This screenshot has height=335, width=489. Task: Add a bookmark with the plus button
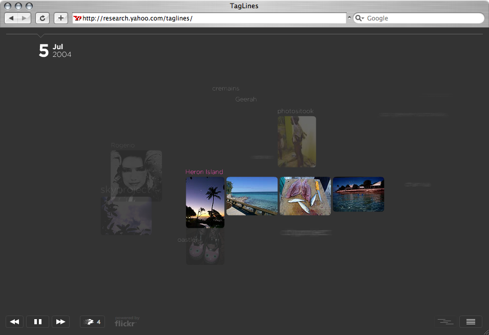point(61,18)
